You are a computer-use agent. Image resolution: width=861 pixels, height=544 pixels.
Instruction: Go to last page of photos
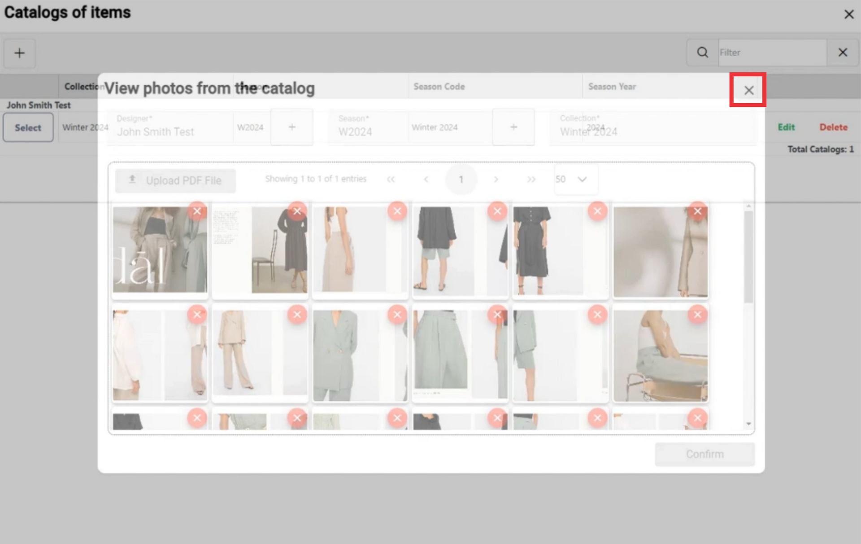[531, 180]
